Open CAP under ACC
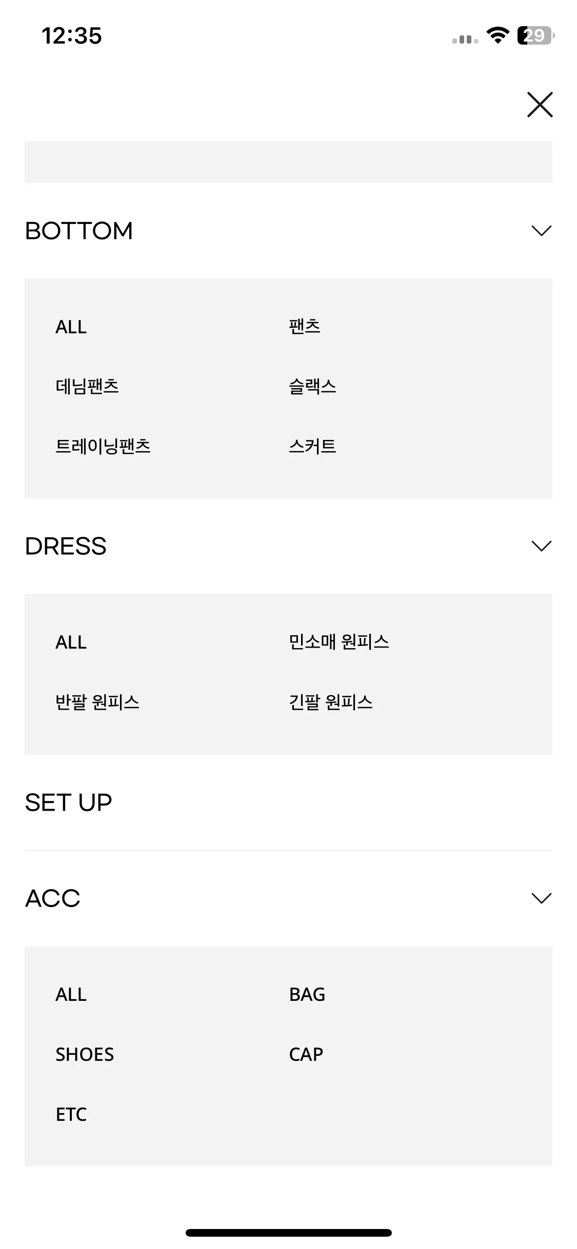Image resolution: width=577 pixels, height=1249 pixels. click(306, 1054)
